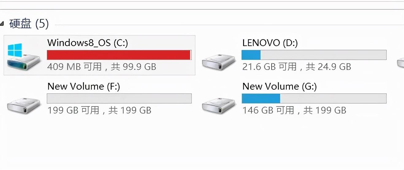This screenshot has width=404, height=170.
Task: Select the LENOVO (D:) drive icon
Action: [219, 63]
